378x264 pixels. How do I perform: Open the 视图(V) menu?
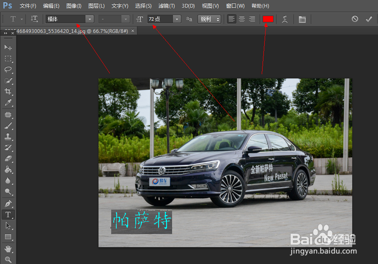tap(211, 6)
